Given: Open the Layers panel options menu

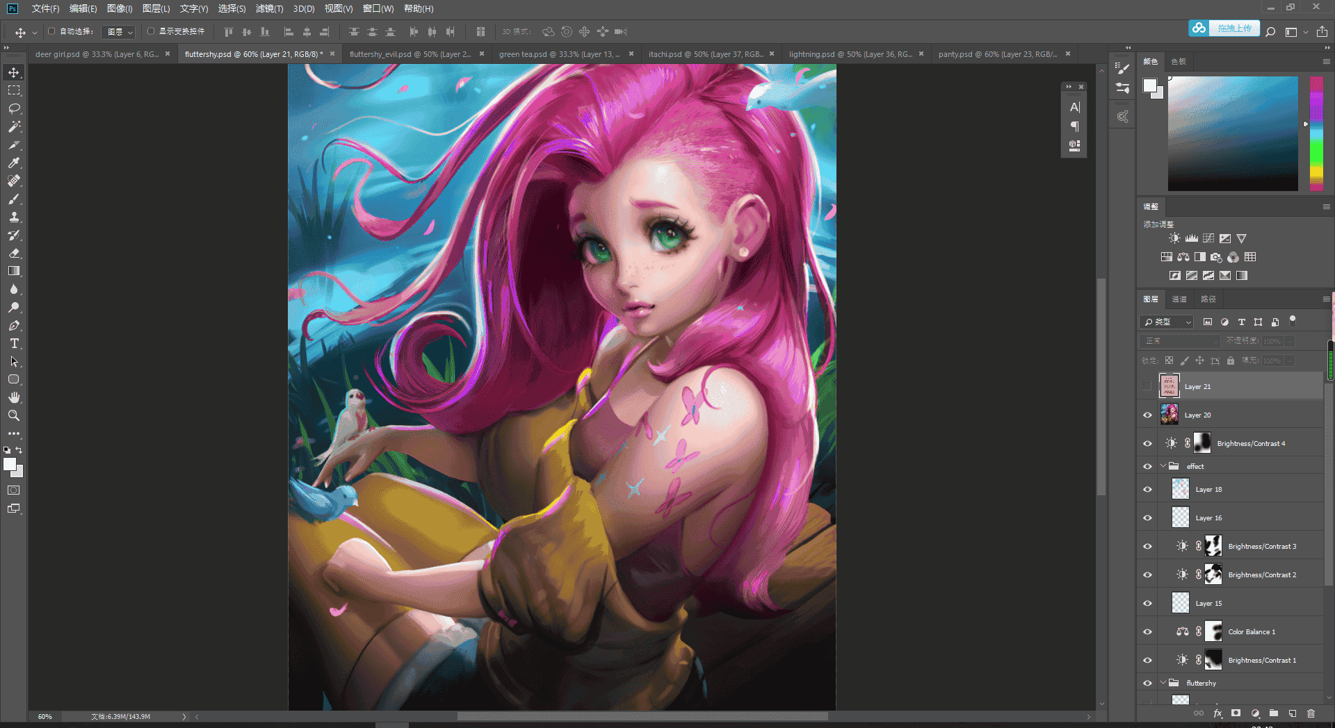Looking at the screenshot, I should (x=1326, y=299).
